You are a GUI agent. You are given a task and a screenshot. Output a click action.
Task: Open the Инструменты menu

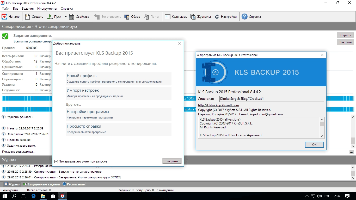tap(47, 9)
